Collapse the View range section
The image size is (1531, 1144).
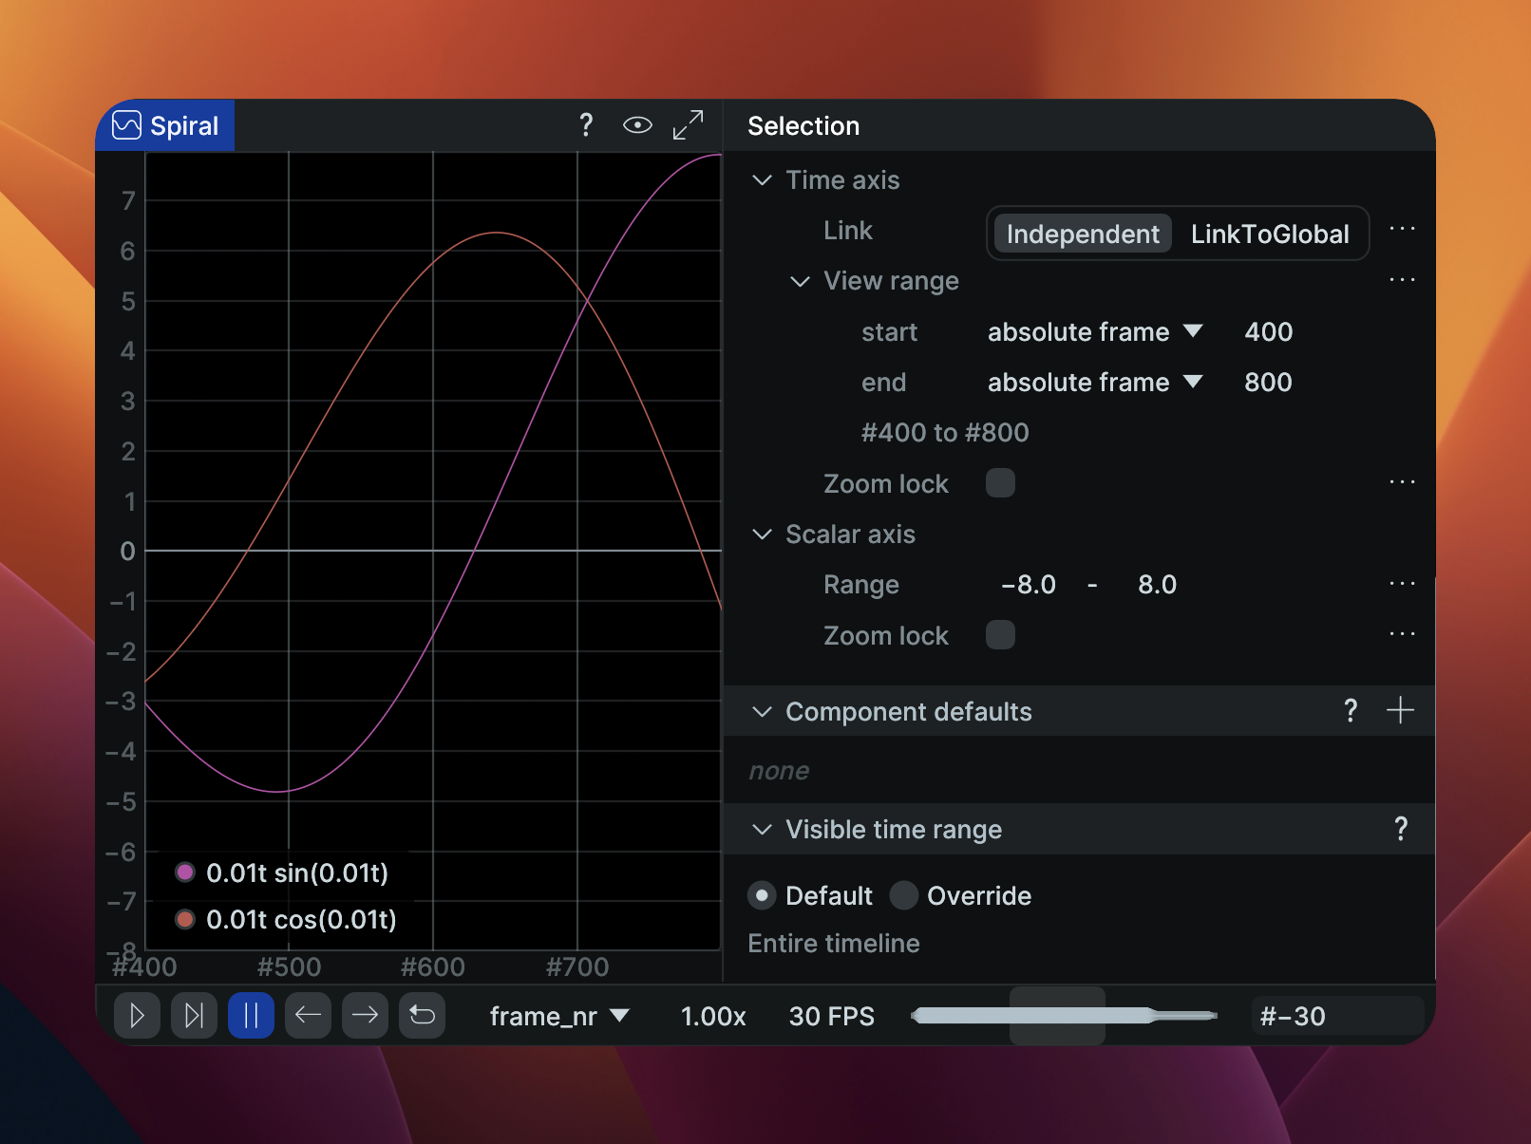pos(800,282)
